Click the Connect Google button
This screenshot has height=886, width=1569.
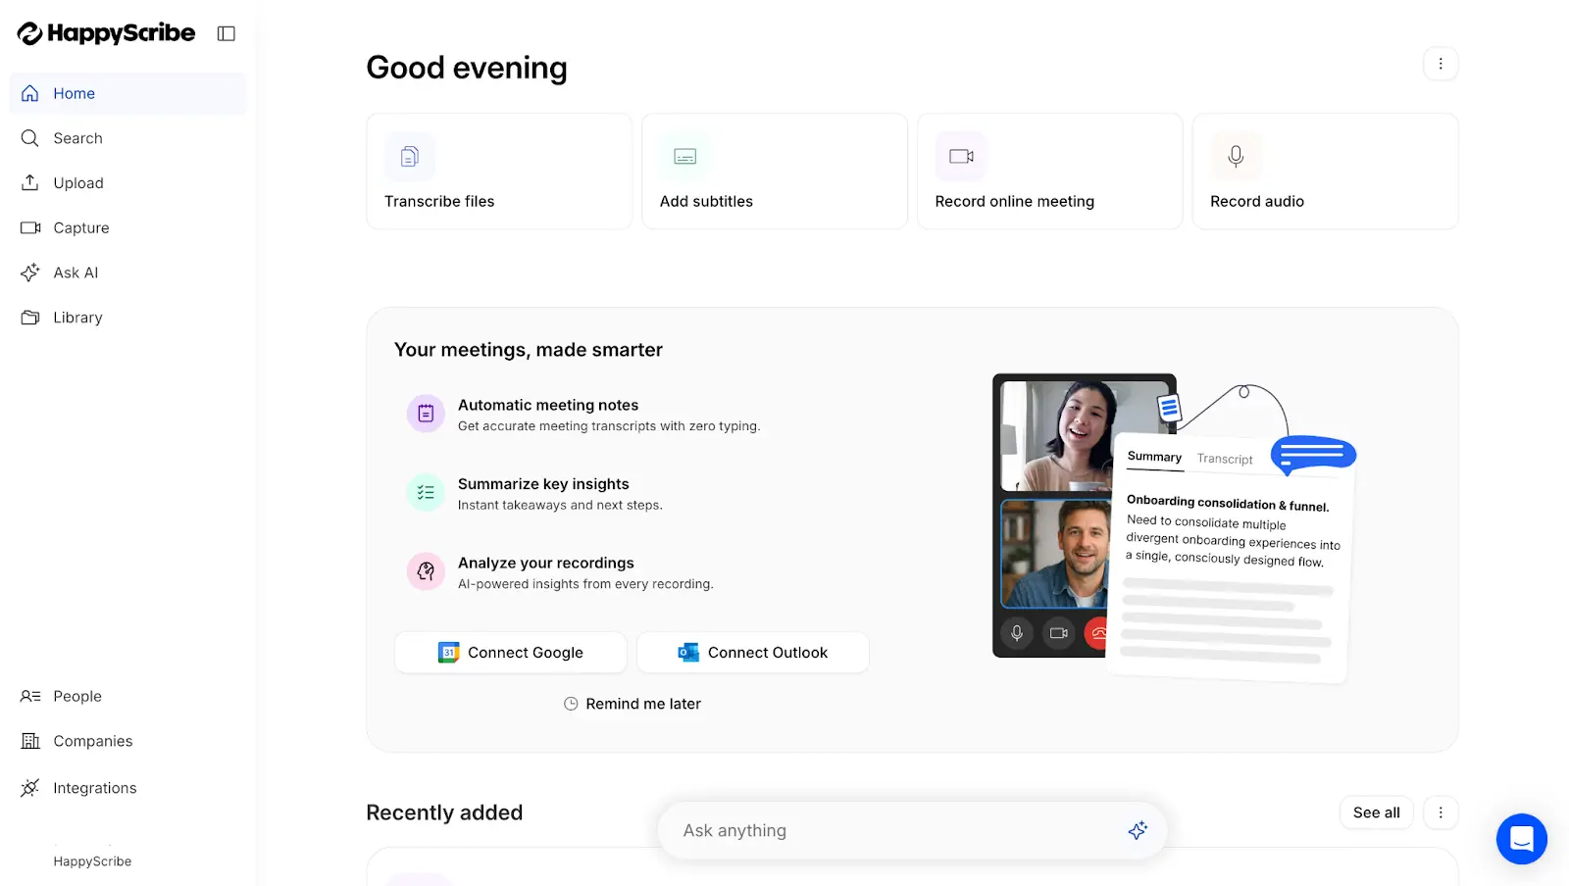[510, 652]
